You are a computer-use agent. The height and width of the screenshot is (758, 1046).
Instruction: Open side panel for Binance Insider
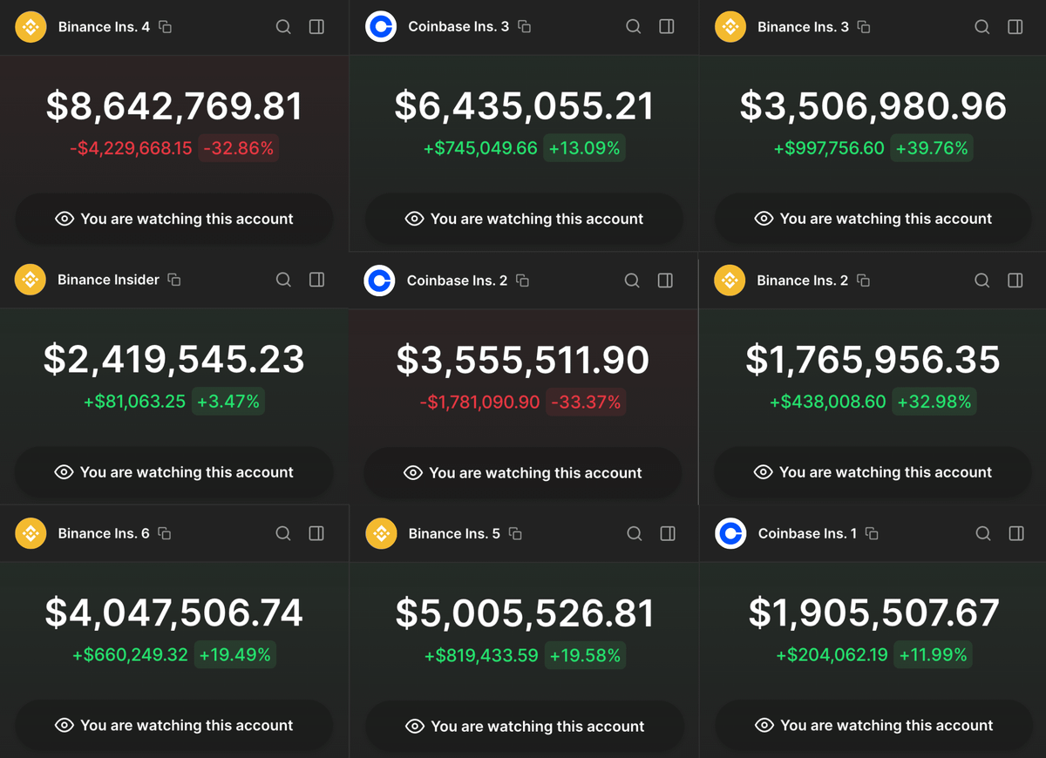coord(316,280)
